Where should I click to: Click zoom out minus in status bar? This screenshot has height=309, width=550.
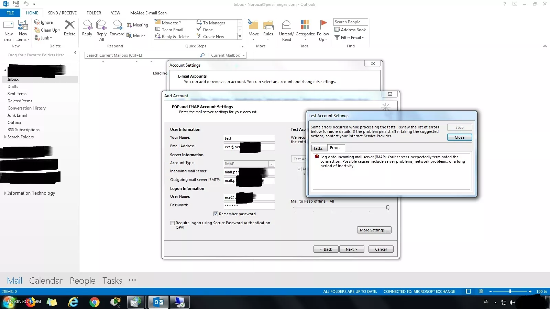point(491,291)
